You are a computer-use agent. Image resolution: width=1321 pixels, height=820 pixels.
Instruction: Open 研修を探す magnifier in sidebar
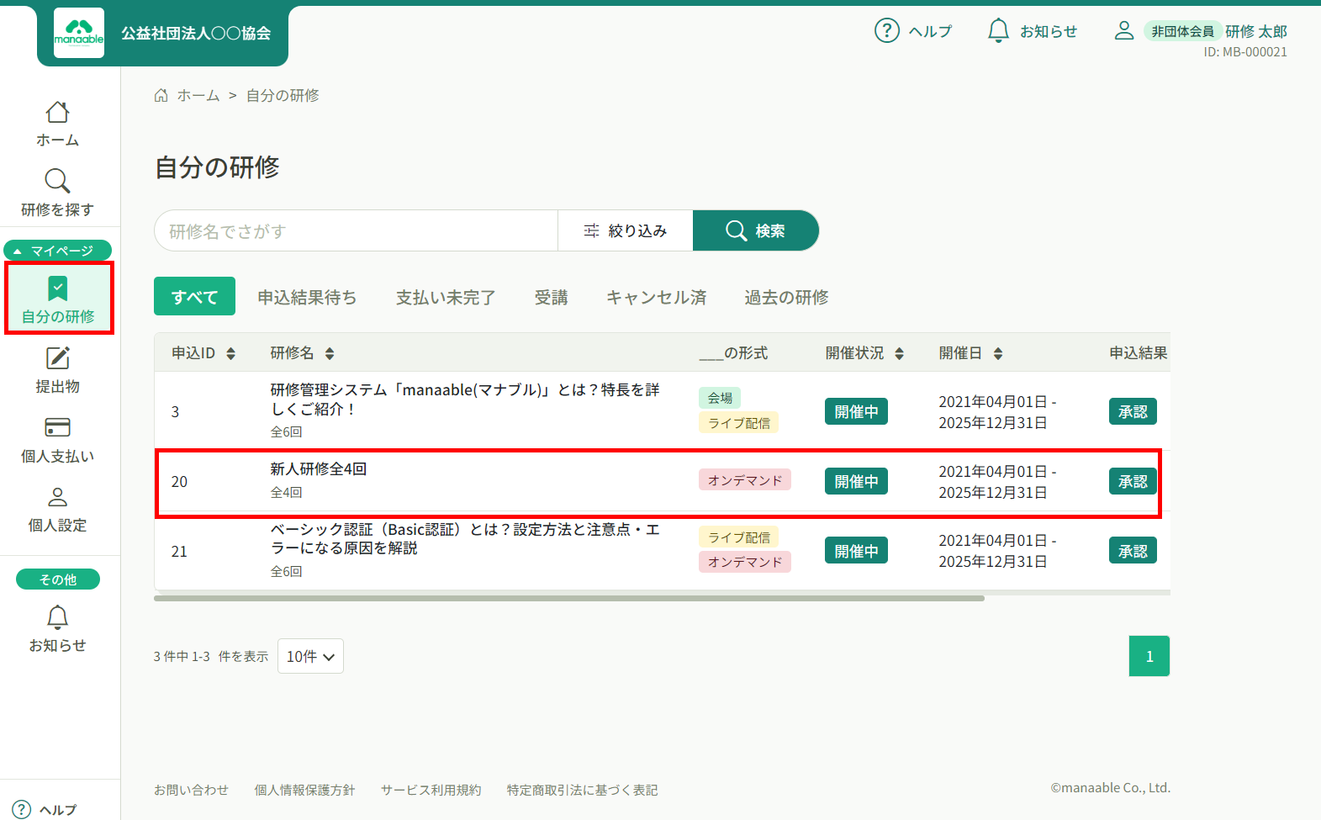[57, 181]
